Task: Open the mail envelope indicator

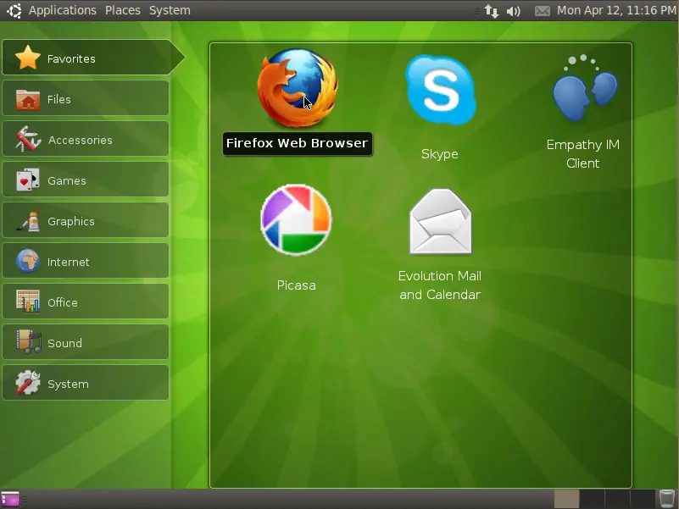Action: click(543, 11)
